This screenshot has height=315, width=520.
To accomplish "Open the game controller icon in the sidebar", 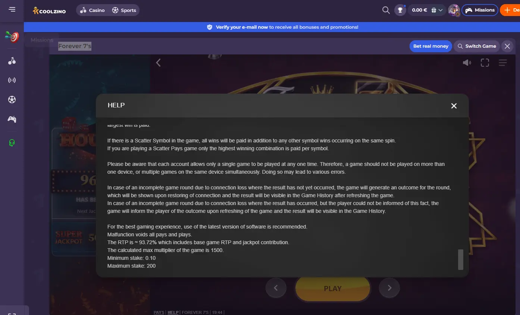I will click(12, 119).
